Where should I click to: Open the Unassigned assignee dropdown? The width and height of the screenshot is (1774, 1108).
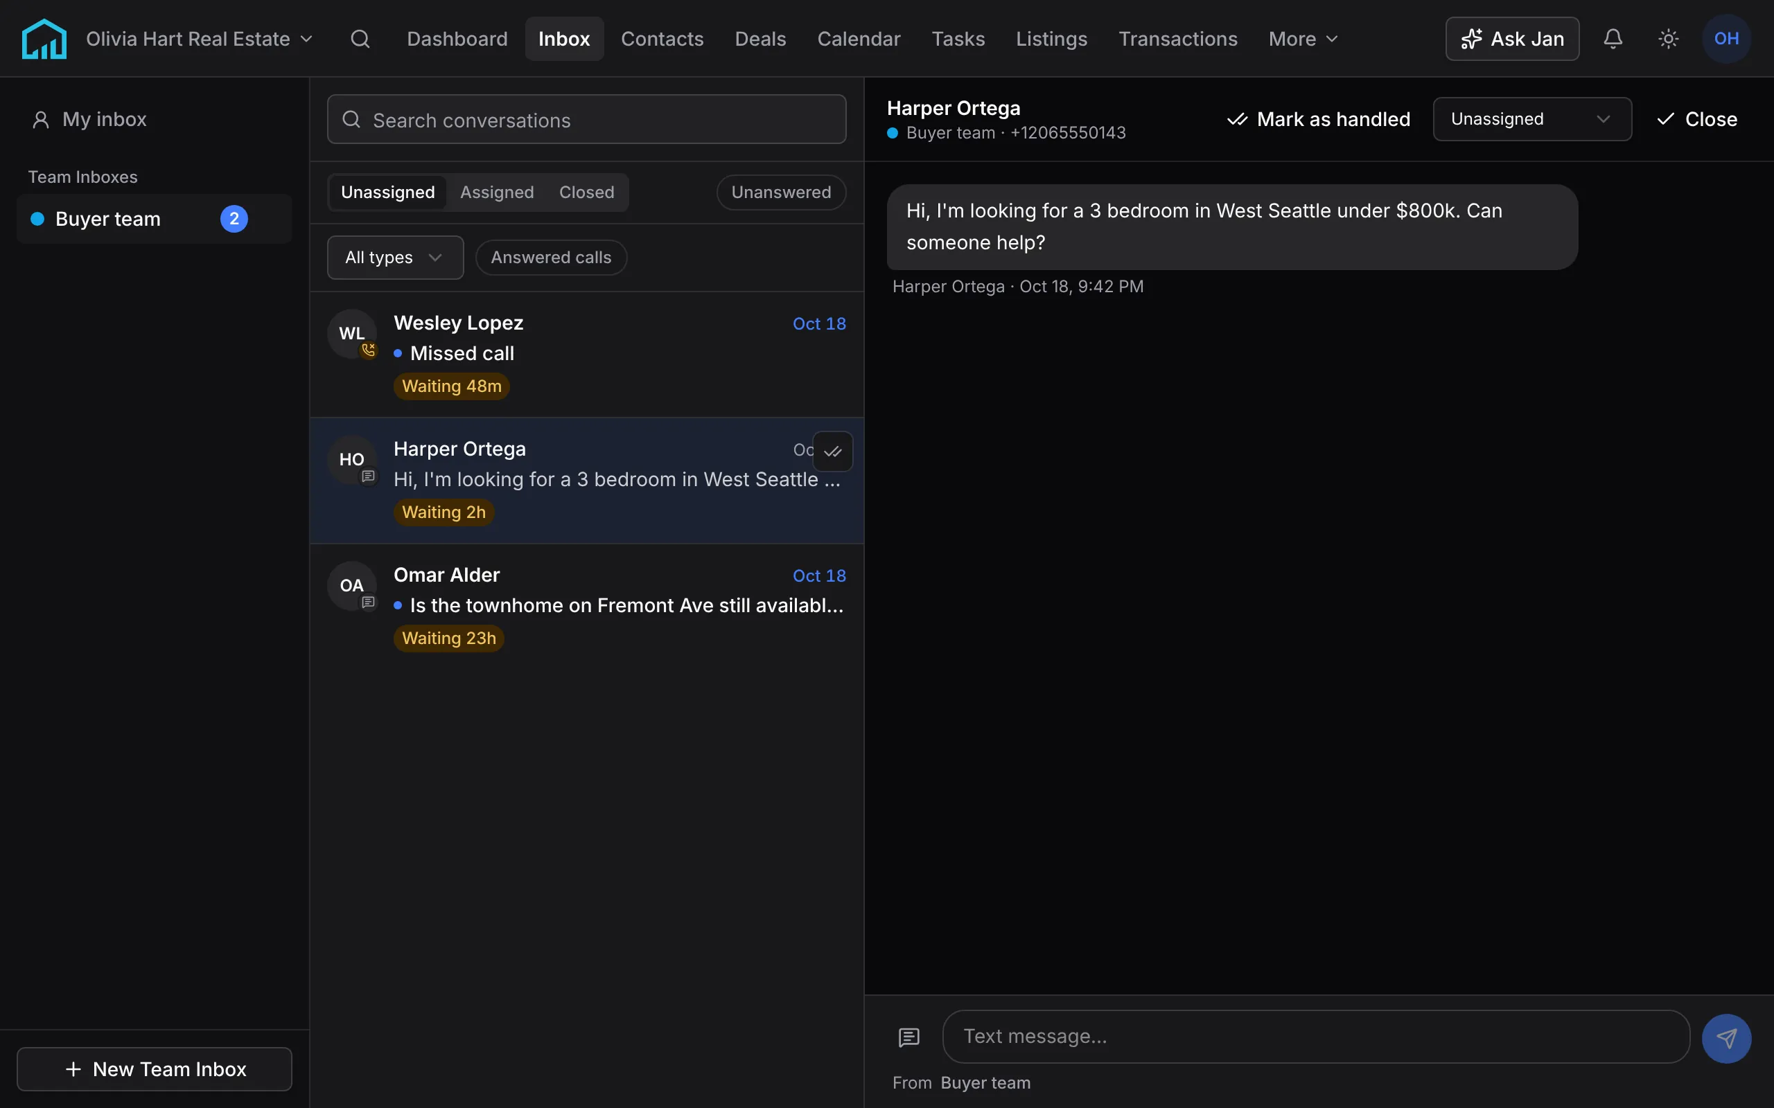[1532, 118]
